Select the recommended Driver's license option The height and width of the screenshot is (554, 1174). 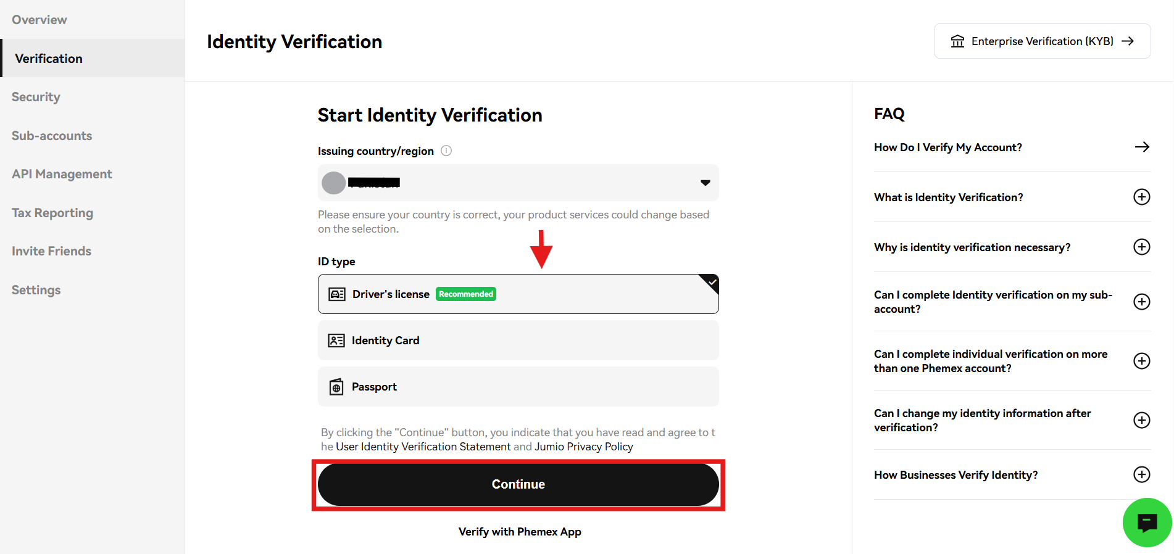[x=518, y=294]
